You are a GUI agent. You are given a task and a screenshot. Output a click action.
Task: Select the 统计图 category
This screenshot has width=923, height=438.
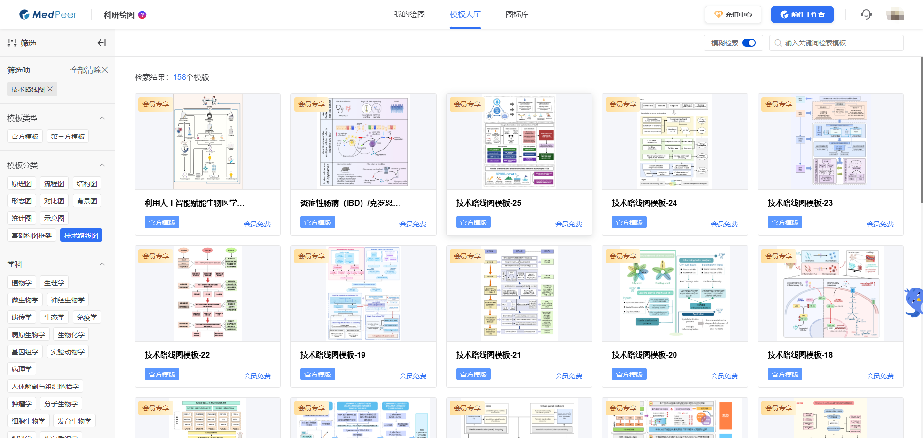22,218
